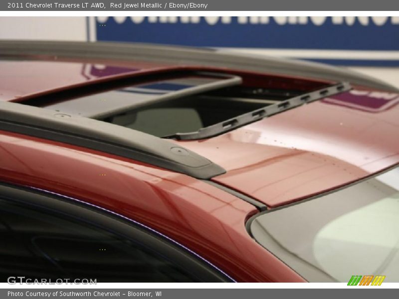Click the GTCarLot.com watermark logo
The height and width of the screenshot is (299, 399).
[x=52, y=281]
